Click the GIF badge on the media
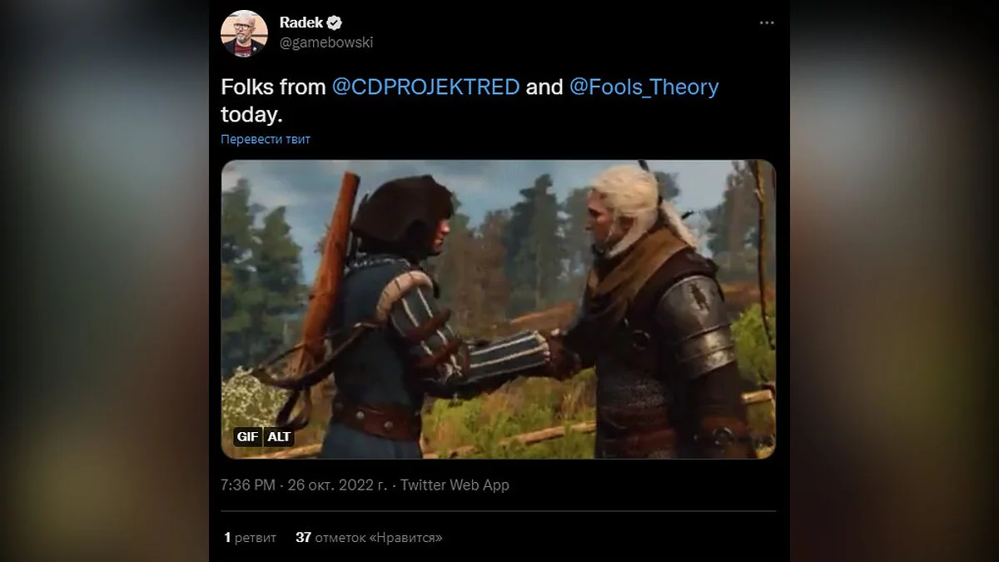Image resolution: width=999 pixels, height=562 pixels. [248, 436]
